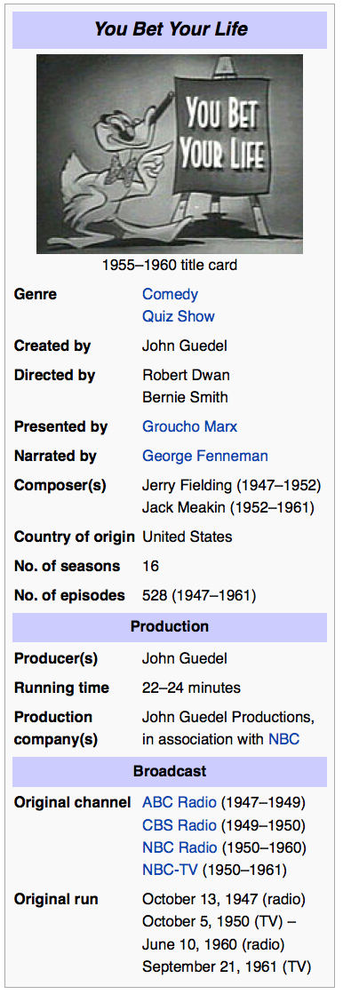The height and width of the screenshot is (994, 343).
Task: Open George Fenneman's page link
Action: point(204,456)
